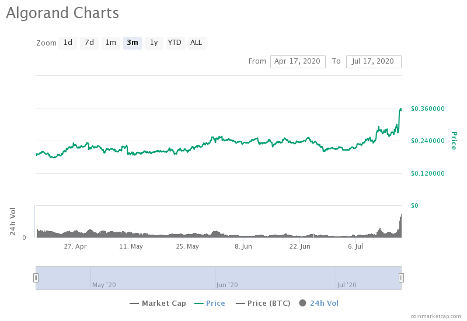Grab the left navigator range handle
This screenshot has width=467, height=321.
[x=36, y=278]
